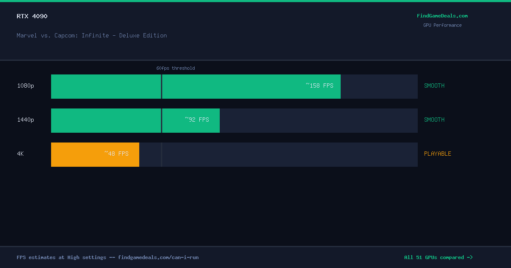The image size is (511, 268).
Task: Click the SMOOTH rating for 1080p
Action: pyautogui.click(x=434, y=86)
